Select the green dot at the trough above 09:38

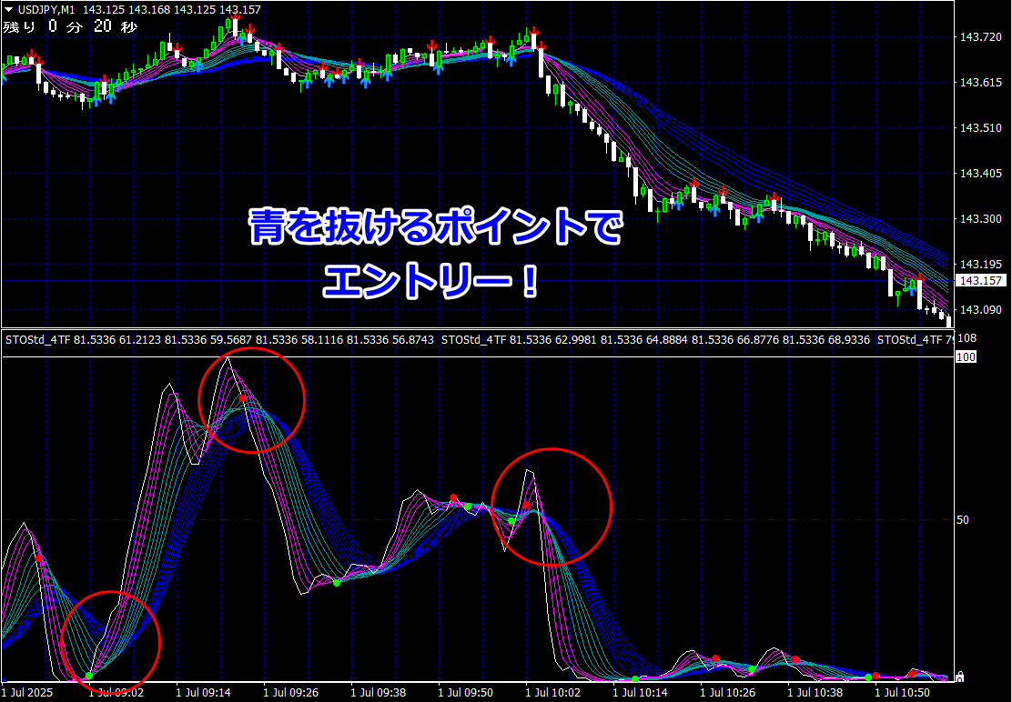(x=336, y=583)
